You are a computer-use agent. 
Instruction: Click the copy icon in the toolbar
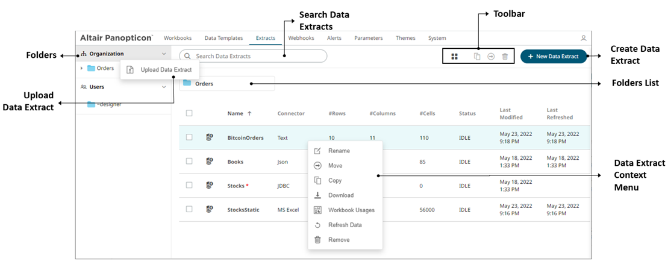point(477,57)
